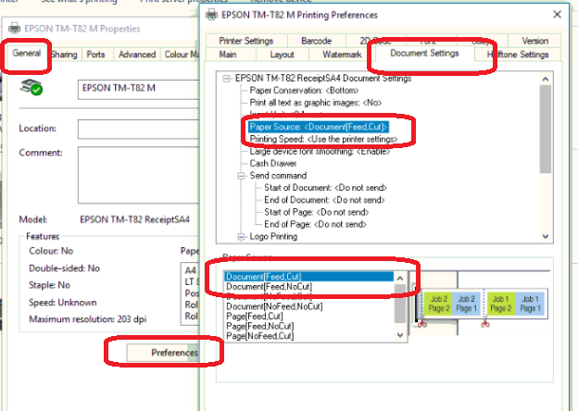Open the Ports tab in Properties window
The height and width of the screenshot is (411, 578).
tap(95, 55)
